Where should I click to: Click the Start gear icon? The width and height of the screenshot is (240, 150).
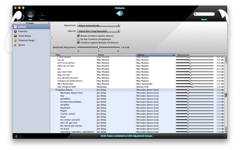(30, 13)
